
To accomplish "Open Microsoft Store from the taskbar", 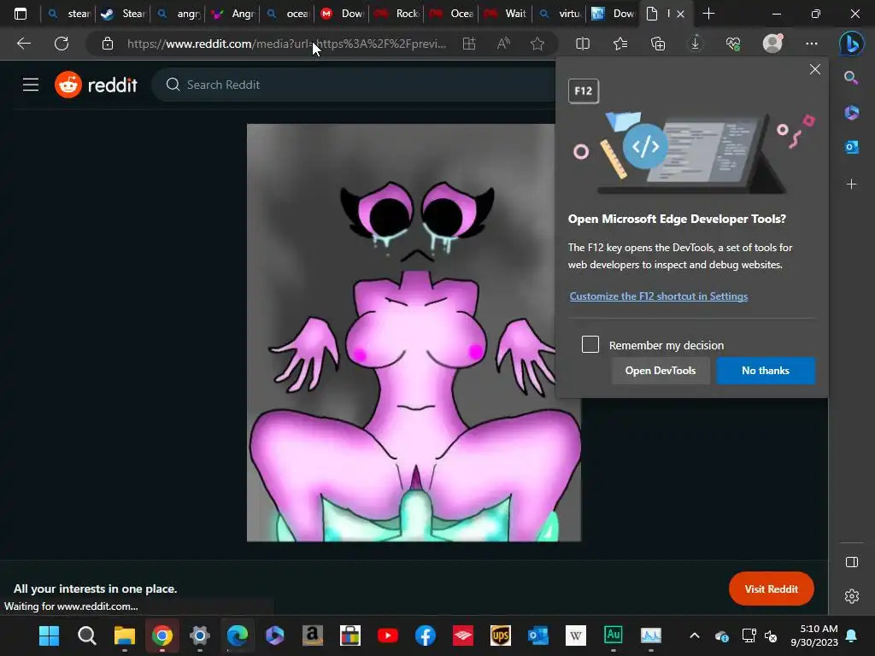I will click(x=349, y=635).
